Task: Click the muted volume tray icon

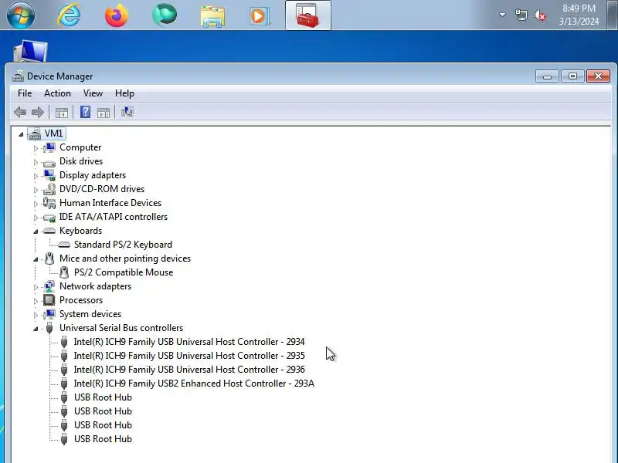Action: [539, 15]
